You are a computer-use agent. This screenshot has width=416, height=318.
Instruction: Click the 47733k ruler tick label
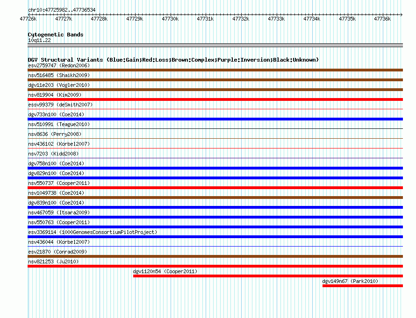276,19
